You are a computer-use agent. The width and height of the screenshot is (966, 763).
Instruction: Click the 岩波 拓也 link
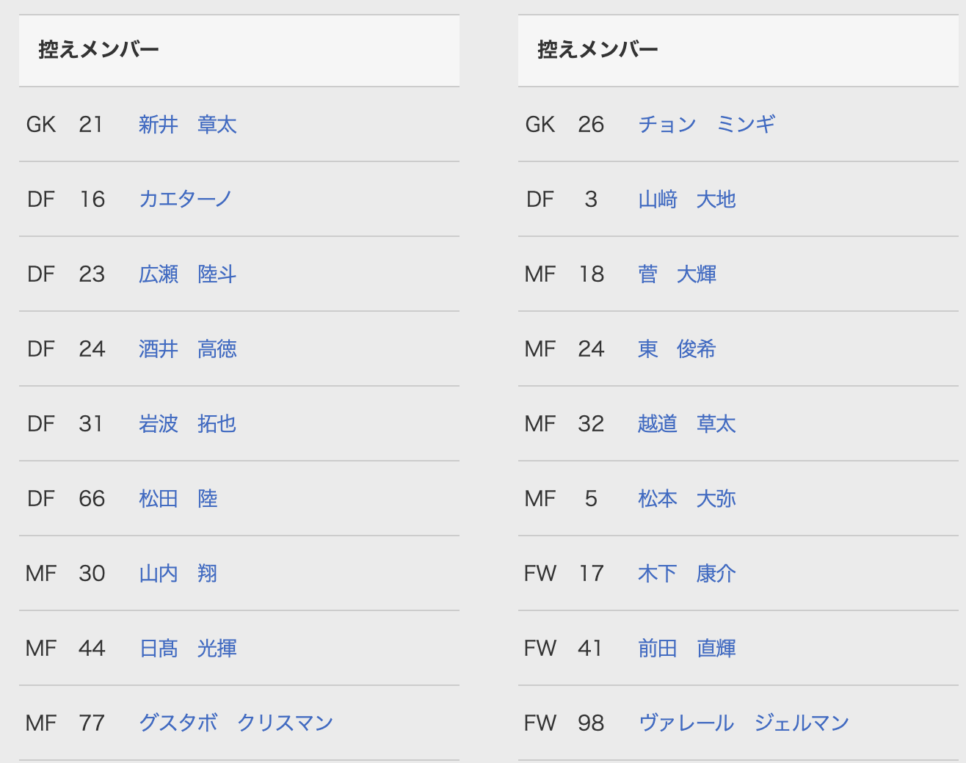(x=188, y=424)
